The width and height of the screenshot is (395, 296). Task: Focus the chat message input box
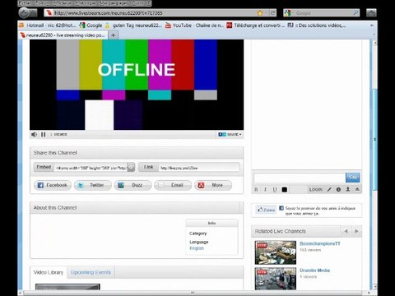300,178
